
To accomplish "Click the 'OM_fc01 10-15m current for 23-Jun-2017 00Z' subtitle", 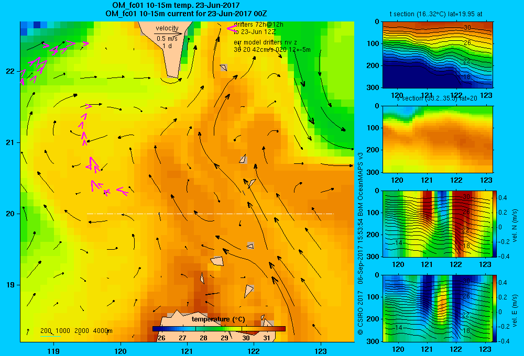I will (186, 14).
